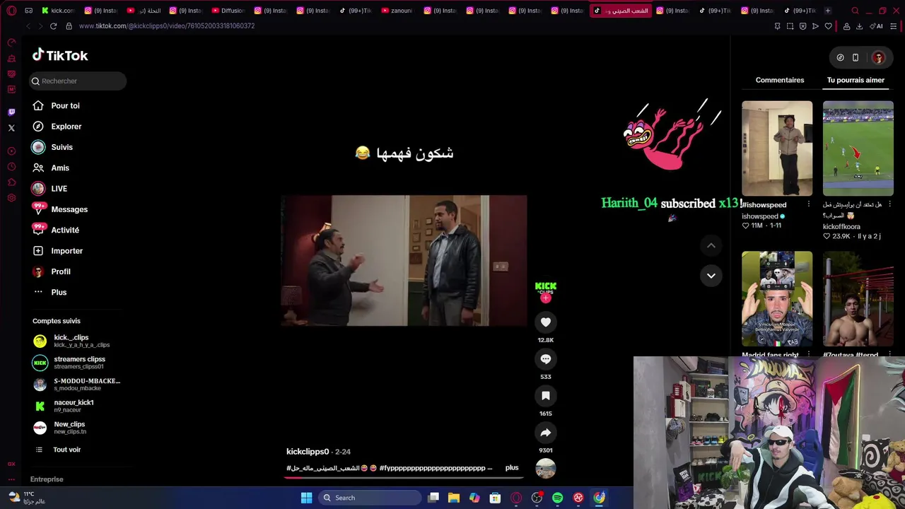The image size is (905, 509).
Task: Save video with bookmark icon
Action: pyautogui.click(x=546, y=396)
